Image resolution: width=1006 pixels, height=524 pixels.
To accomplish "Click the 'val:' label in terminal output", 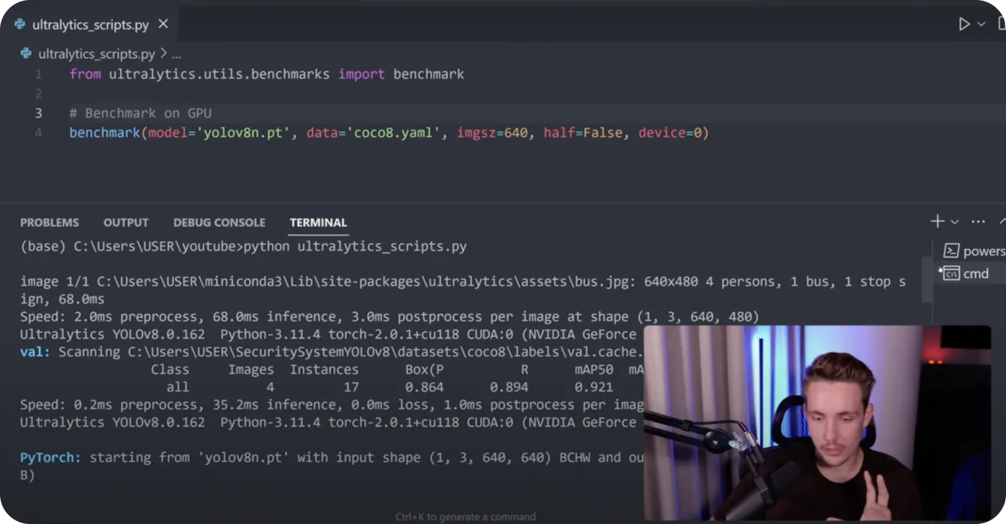I will point(35,352).
